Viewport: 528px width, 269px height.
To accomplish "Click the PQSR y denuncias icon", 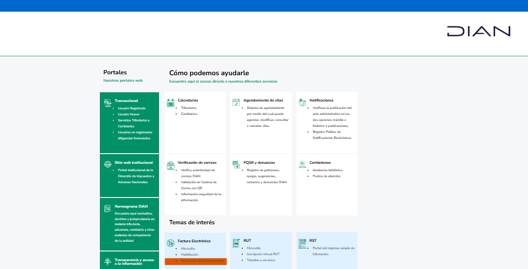I will [236, 164].
